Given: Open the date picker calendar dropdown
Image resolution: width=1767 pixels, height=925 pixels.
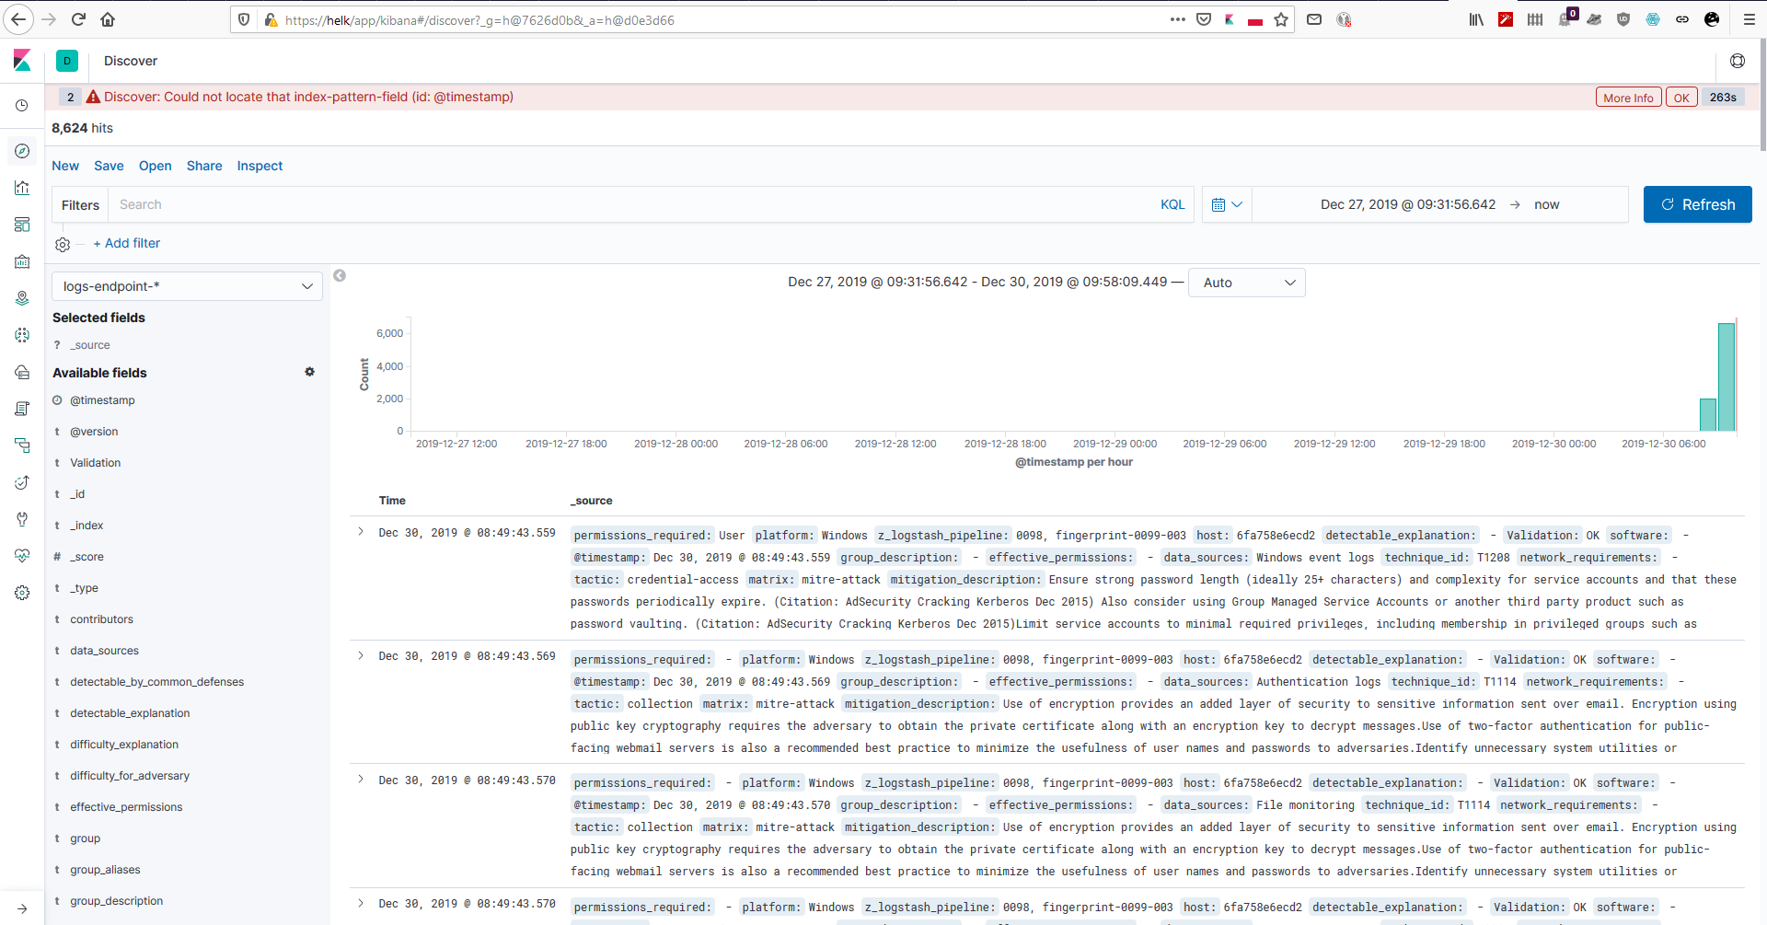Looking at the screenshot, I should coord(1228,204).
